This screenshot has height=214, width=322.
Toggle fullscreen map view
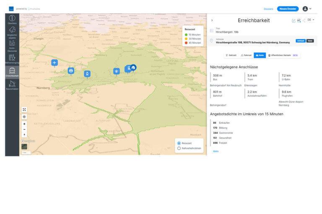click(24, 110)
